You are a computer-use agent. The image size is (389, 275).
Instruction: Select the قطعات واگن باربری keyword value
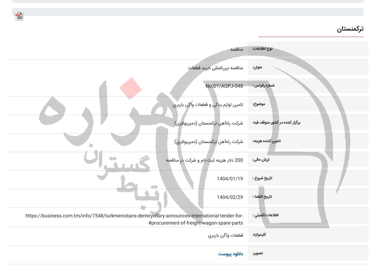pyautogui.click(x=226, y=235)
